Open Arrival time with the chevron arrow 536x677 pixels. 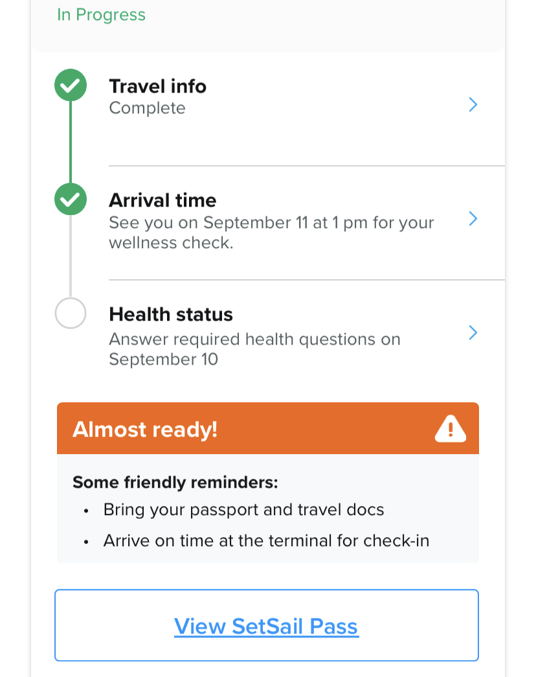pyautogui.click(x=473, y=219)
